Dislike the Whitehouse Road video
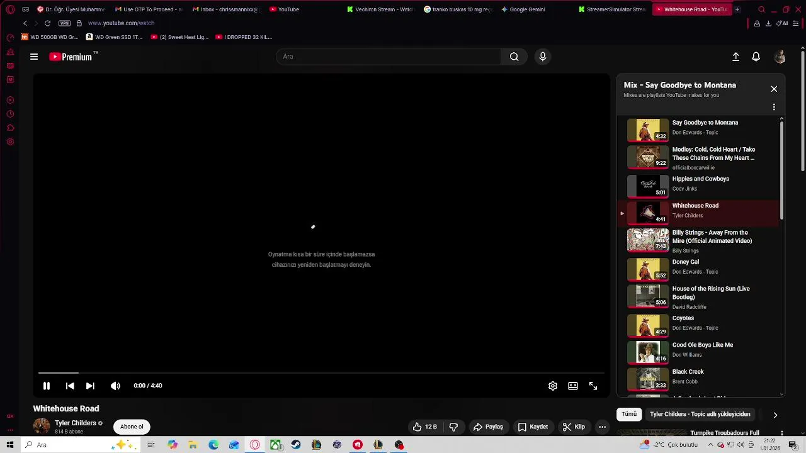The width and height of the screenshot is (806, 453). (453, 427)
